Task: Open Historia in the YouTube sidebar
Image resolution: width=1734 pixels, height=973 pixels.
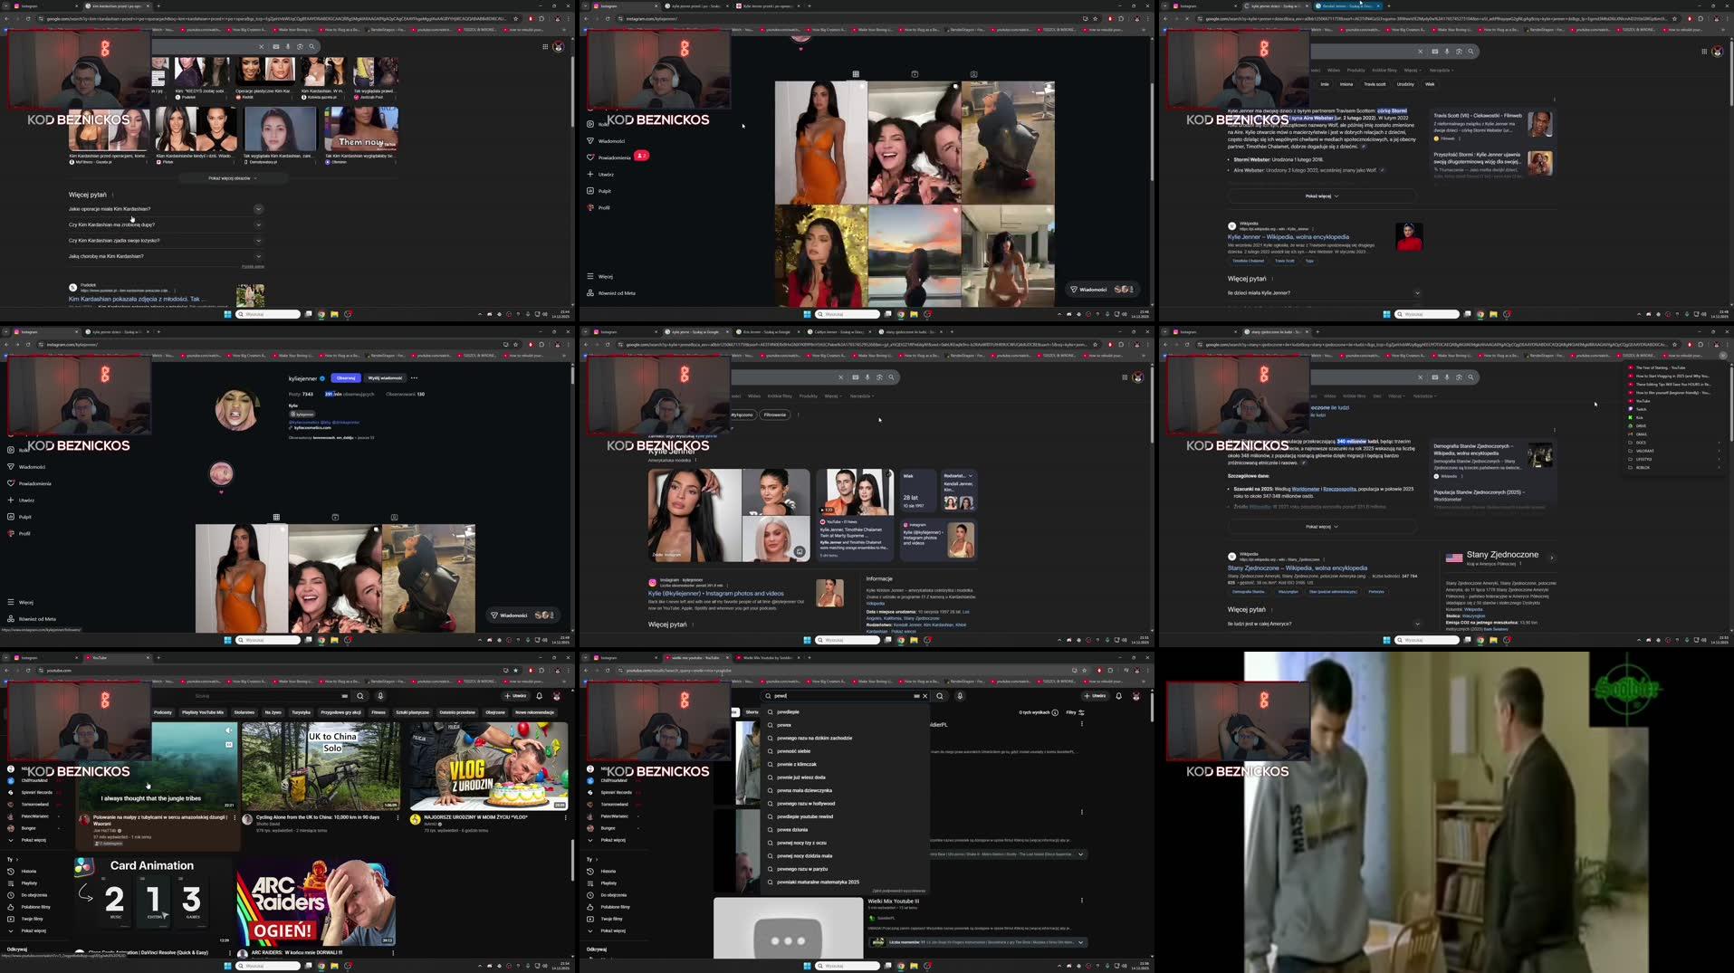Action: pyautogui.click(x=30, y=871)
